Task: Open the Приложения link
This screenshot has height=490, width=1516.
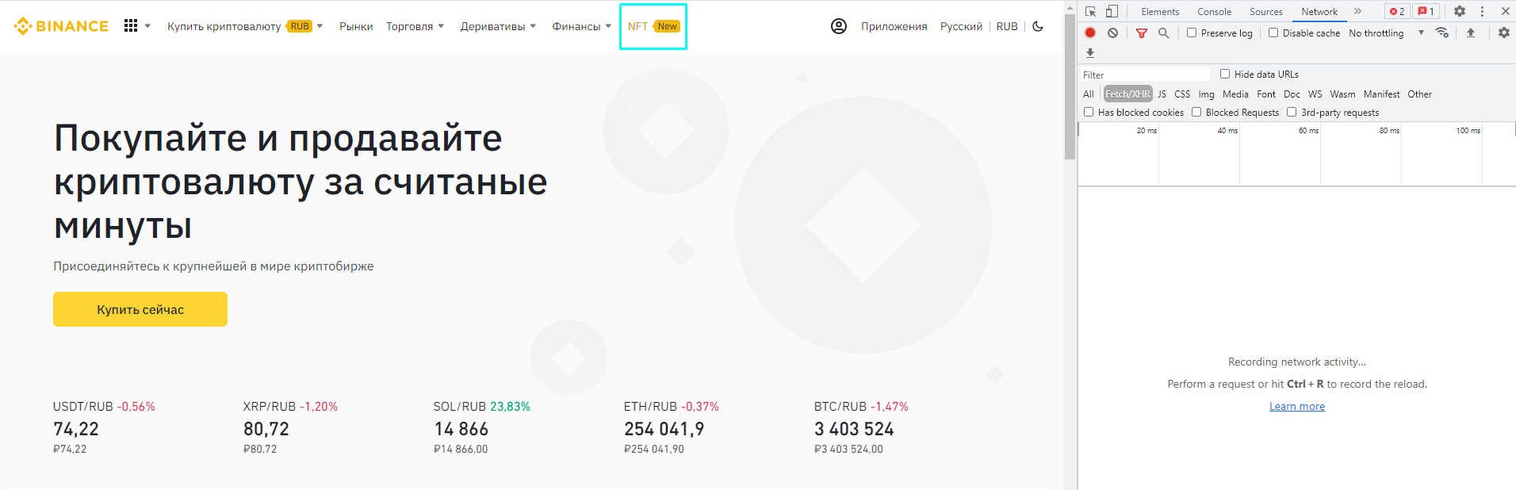Action: [894, 26]
